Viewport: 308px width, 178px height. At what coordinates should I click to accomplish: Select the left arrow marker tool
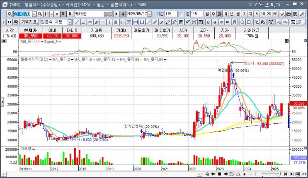pos(221,22)
